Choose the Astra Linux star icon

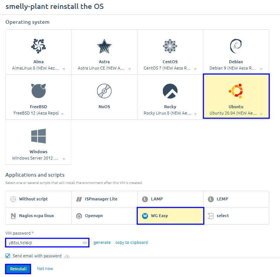tap(104, 46)
